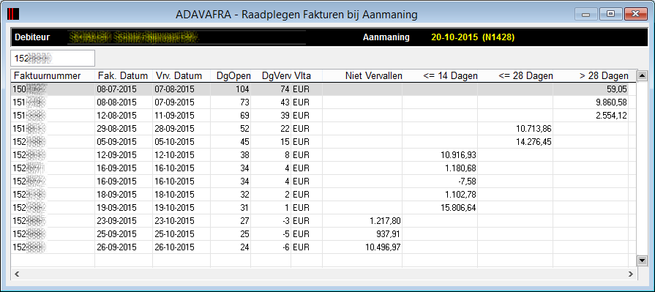Click DgVerv value 22
655x292 pixels.
coord(285,129)
